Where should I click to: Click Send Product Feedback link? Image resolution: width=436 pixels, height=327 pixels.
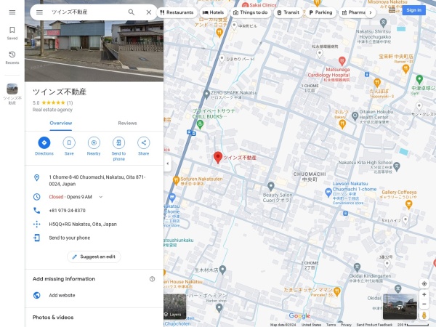[374, 325]
